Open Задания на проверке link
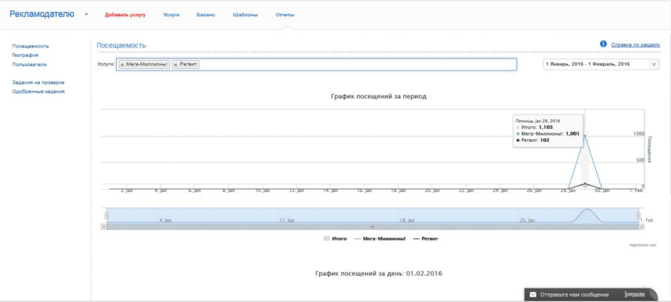 point(38,82)
